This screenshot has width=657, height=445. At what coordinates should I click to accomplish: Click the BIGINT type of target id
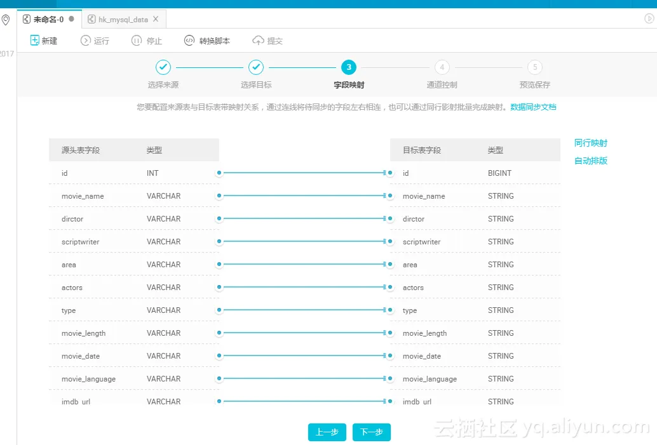point(499,173)
